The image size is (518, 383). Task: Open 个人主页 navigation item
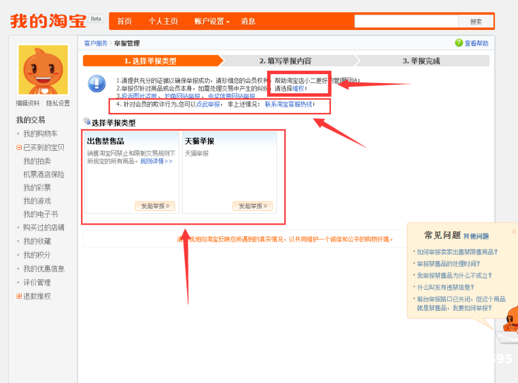tap(164, 22)
